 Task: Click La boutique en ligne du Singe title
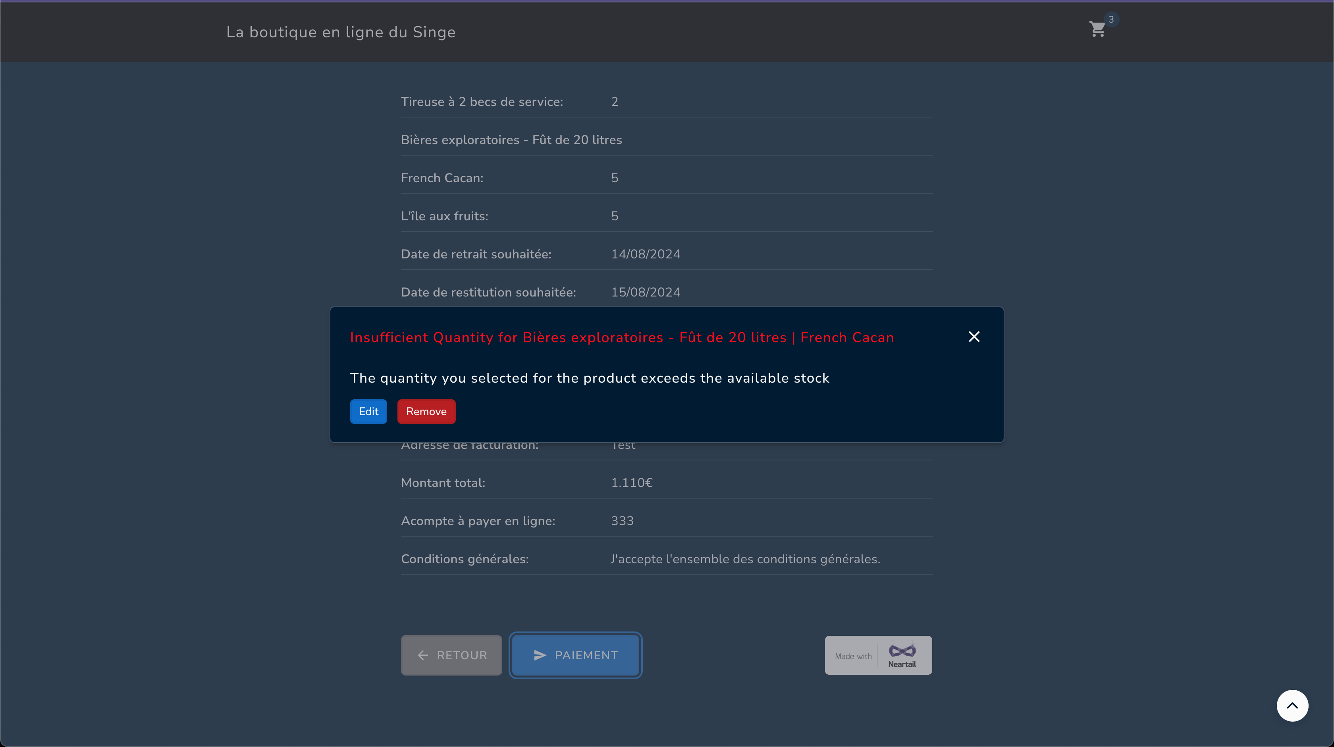point(341,32)
